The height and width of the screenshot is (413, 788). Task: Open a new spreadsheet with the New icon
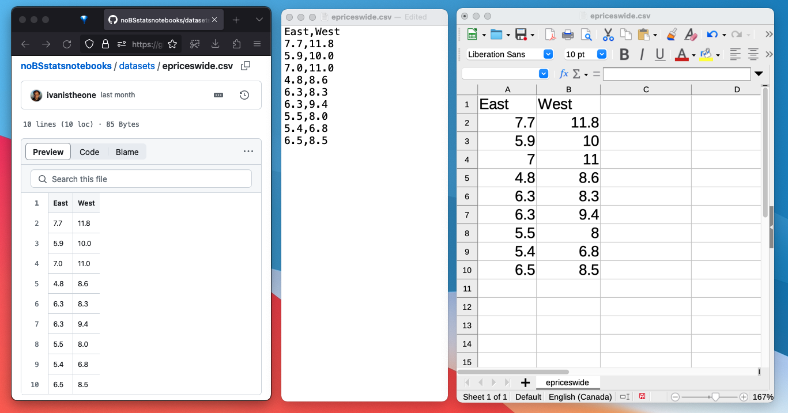471,35
